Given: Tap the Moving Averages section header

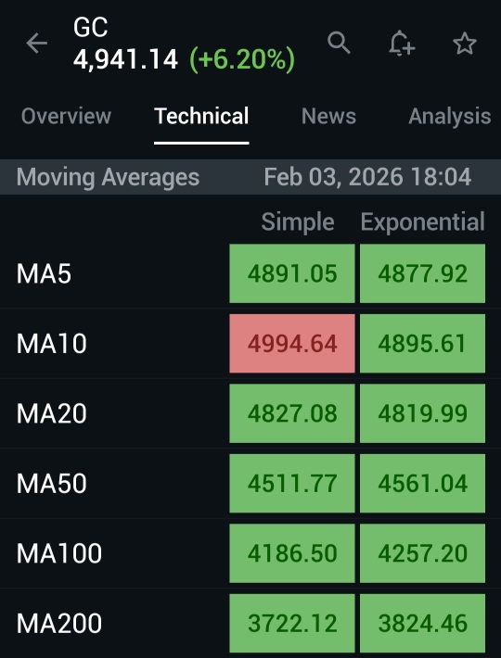Looking at the screenshot, I should pyautogui.click(x=108, y=177).
